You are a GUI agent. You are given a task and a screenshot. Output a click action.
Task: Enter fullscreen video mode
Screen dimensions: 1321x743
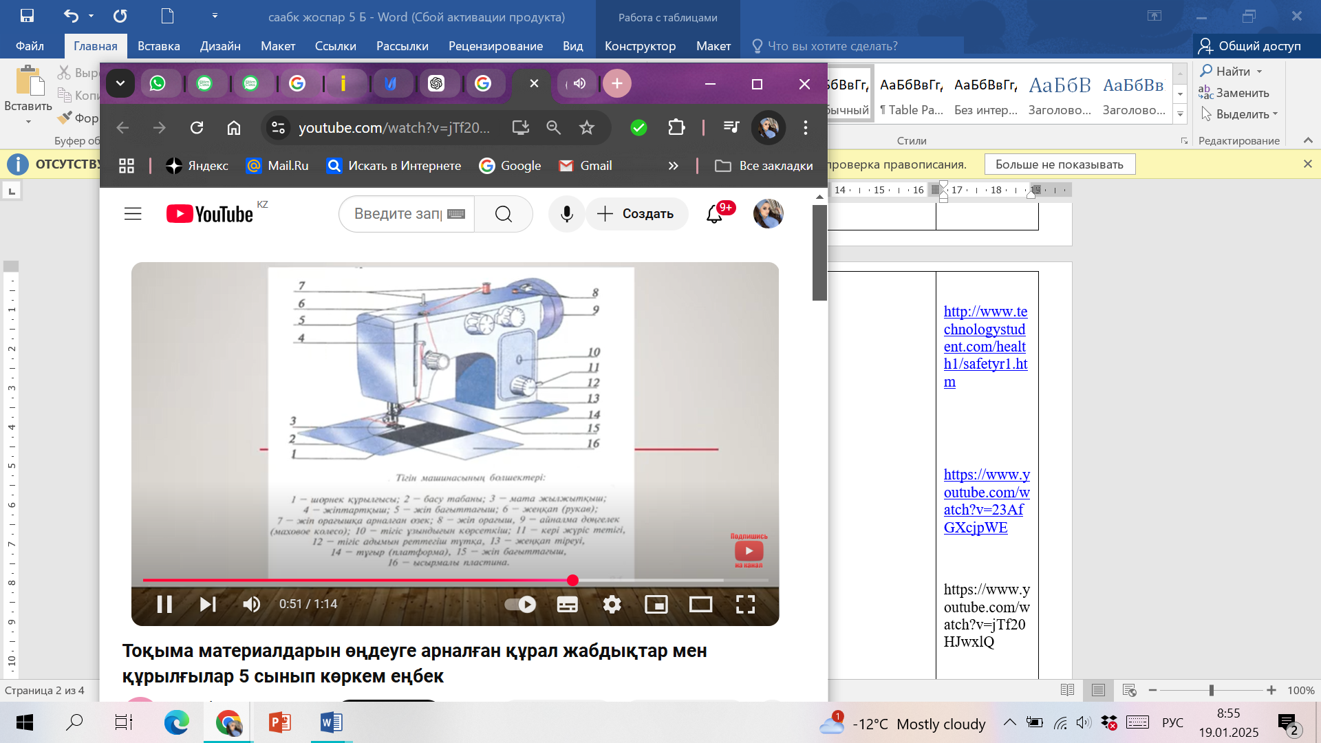(x=745, y=604)
